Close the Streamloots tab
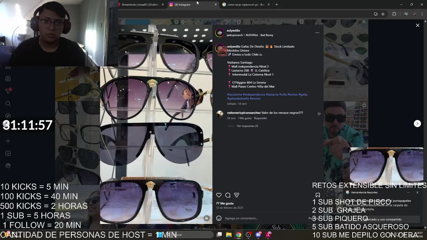This screenshot has height=240, width=427. [x=163, y=5]
